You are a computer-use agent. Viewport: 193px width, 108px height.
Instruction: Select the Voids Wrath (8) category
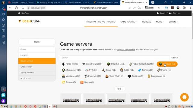click(x=114, y=76)
